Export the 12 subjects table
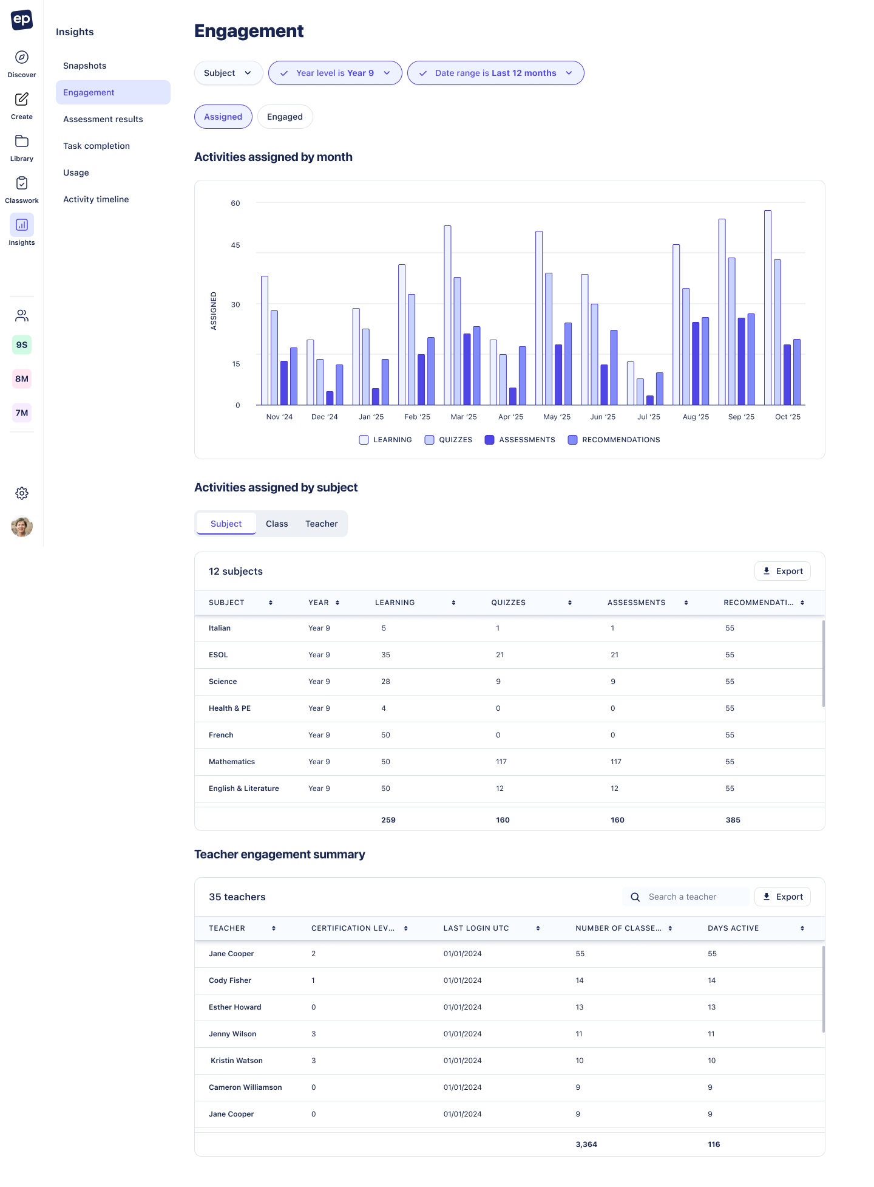874x1187 pixels. tap(782, 571)
